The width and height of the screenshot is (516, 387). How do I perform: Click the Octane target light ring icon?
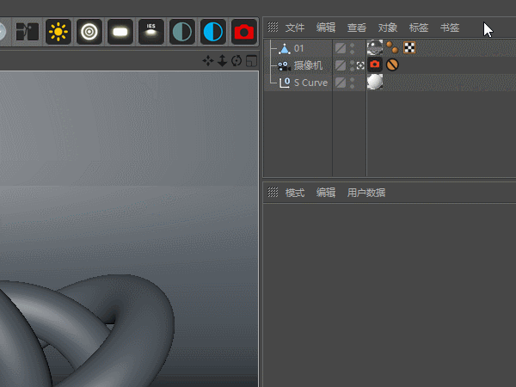89,32
